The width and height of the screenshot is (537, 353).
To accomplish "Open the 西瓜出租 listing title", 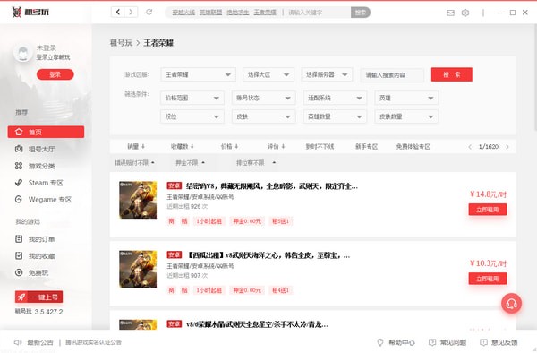I will click(x=268, y=255).
